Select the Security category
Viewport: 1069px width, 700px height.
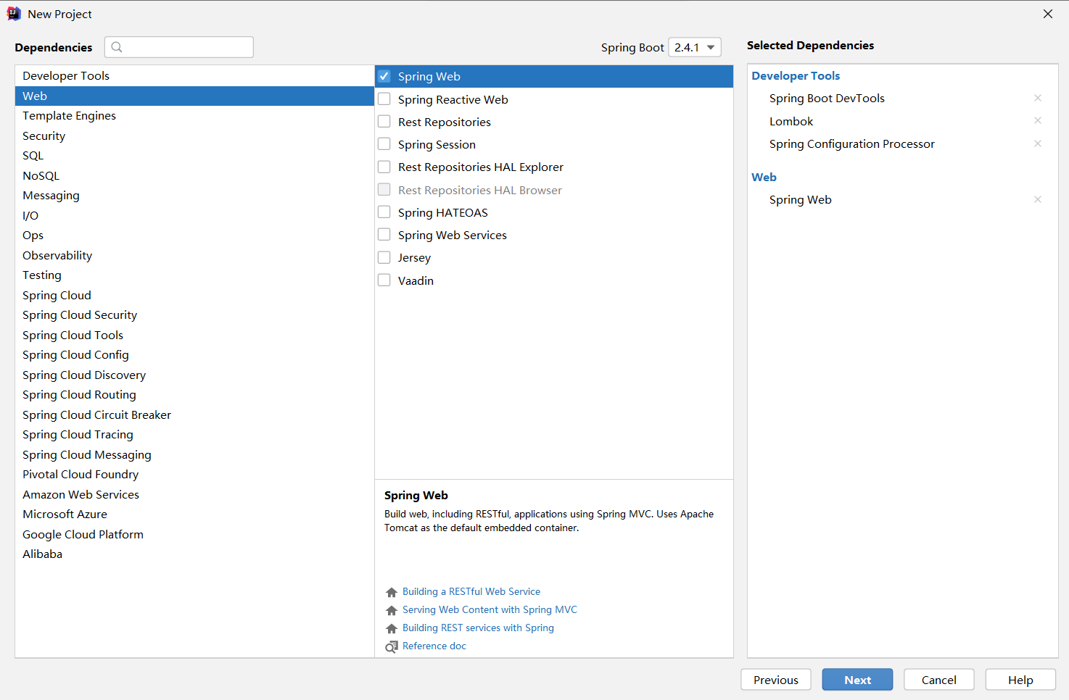click(194, 136)
